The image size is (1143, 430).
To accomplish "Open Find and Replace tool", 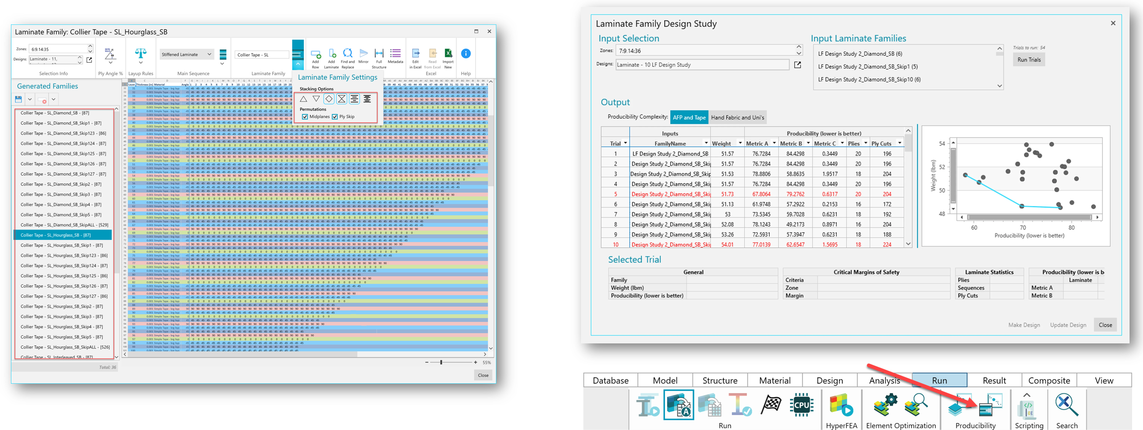I will click(347, 53).
